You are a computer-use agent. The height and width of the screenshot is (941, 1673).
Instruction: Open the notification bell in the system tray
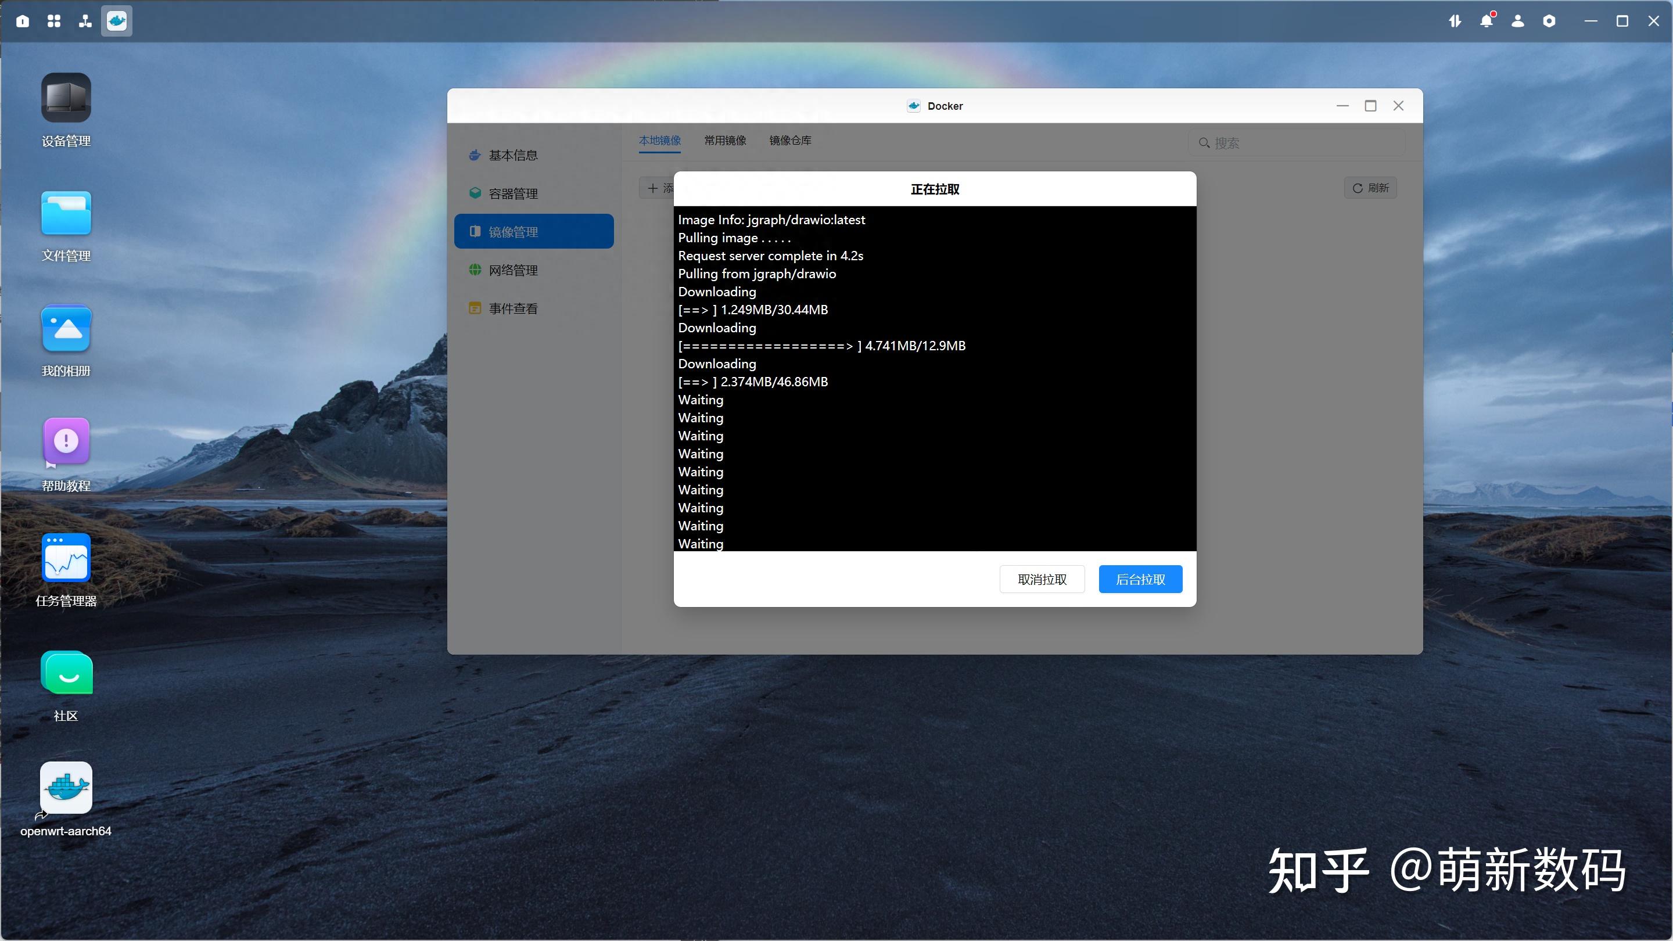[1487, 20]
